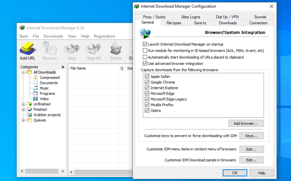Click the IDM logo in Configuration title bar

(x=136, y=6)
